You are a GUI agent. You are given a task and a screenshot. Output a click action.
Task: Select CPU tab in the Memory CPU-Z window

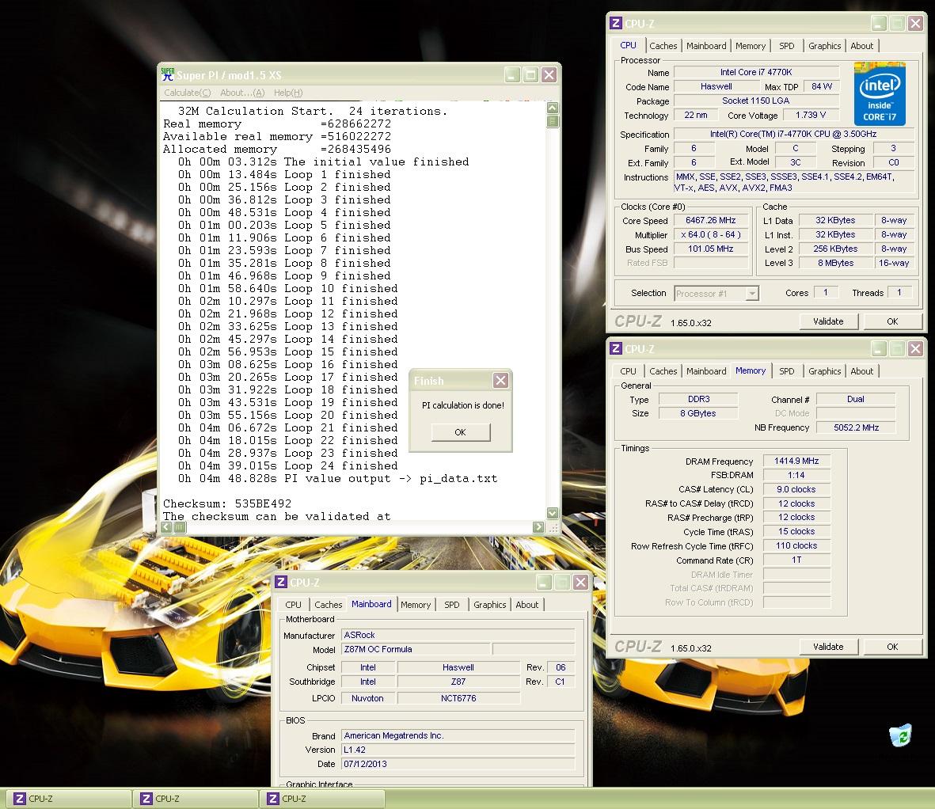click(628, 371)
